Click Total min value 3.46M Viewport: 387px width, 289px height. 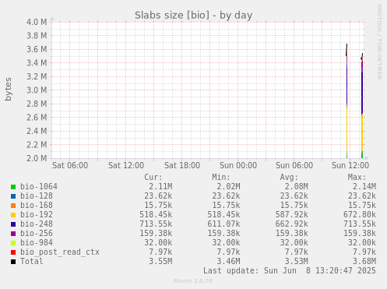(x=228, y=261)
